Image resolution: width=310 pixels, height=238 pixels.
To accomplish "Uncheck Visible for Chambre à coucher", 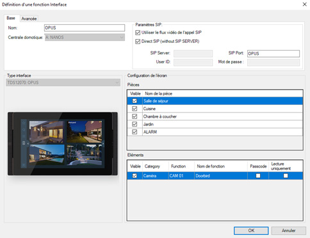I will point(135,116).
